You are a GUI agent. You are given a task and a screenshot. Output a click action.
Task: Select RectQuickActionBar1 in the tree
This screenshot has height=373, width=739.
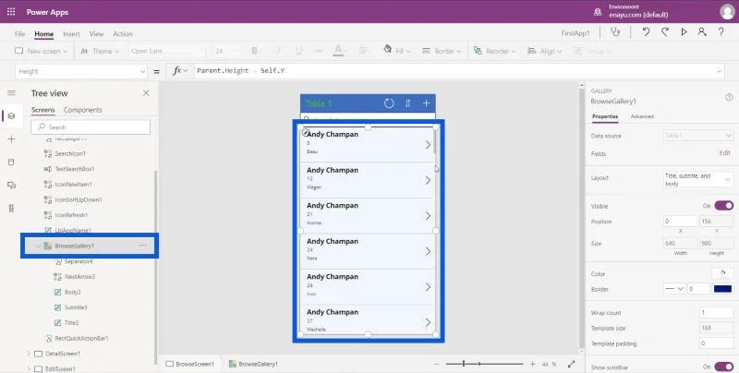81,338
